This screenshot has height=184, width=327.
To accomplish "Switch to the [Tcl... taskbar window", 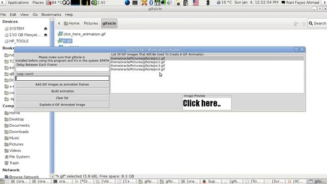I will tap(253, 181).
